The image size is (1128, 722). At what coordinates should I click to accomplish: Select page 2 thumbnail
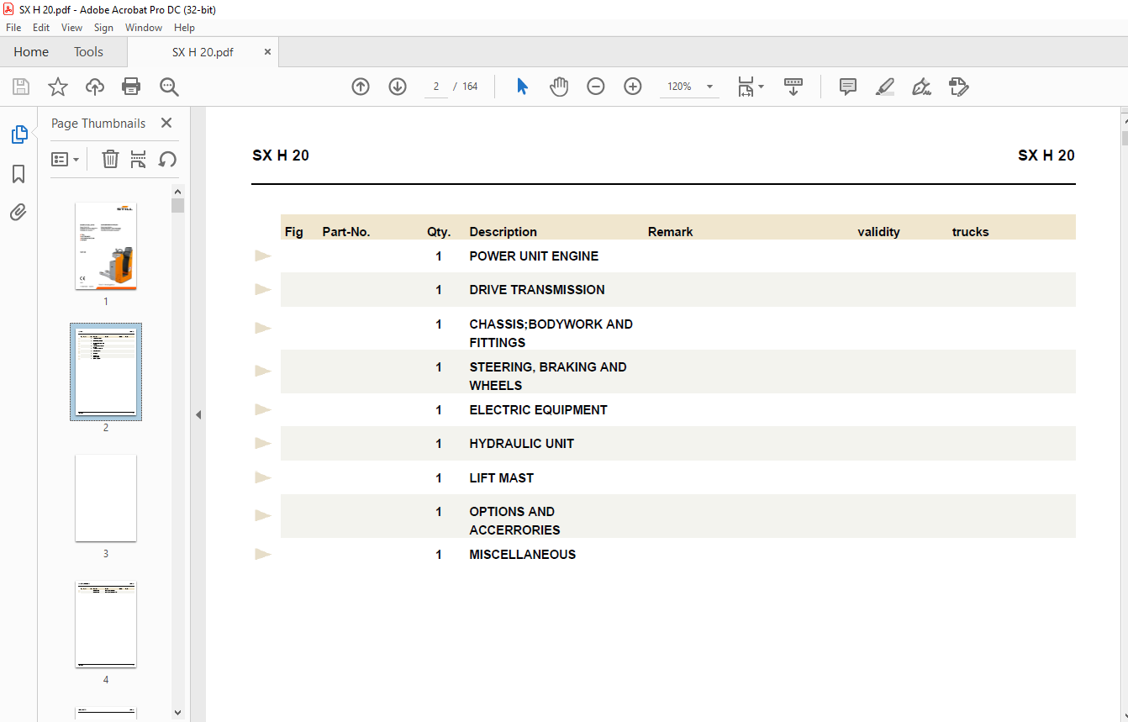point(106,372)
